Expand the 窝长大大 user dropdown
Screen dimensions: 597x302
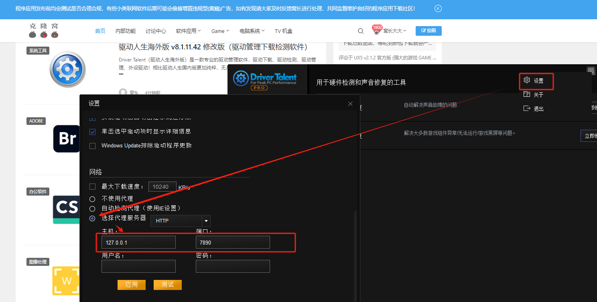[395, 31]
